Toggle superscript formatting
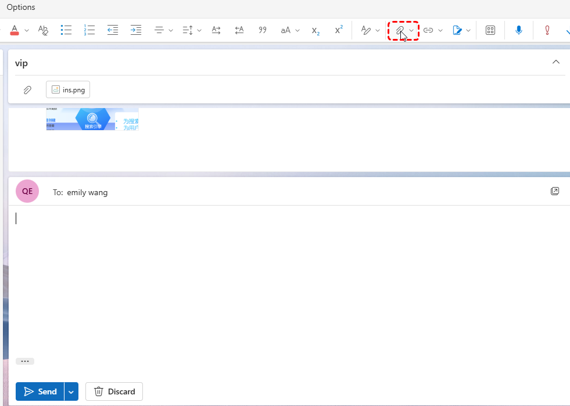The image size is (570, 406). tap(339, 30)
